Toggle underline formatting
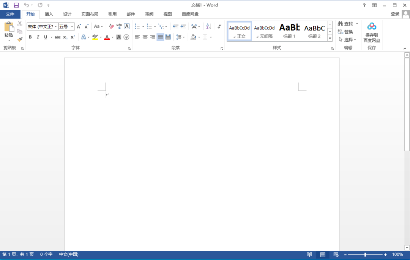 tap(46, 37)
